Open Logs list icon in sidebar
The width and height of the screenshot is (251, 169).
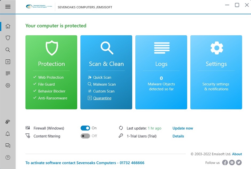pyautogui.click(x=8, y=73)
